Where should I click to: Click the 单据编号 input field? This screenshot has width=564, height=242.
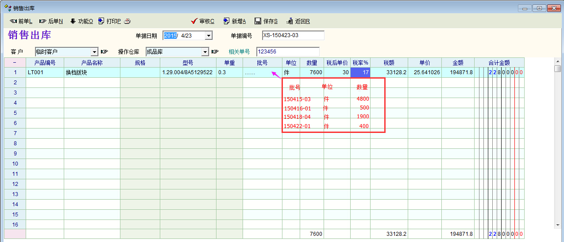(x=293, y=35)
